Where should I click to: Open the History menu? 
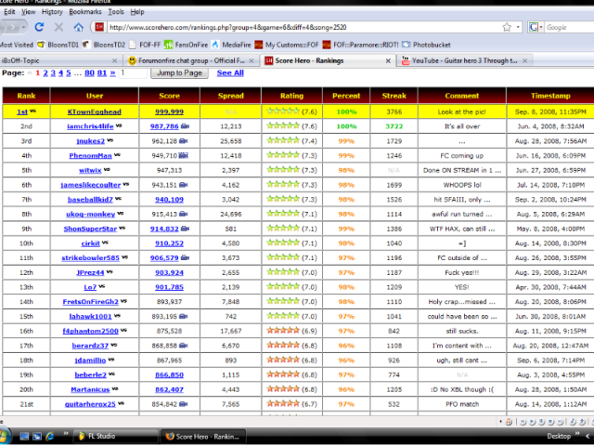click(x=52, y=12)
